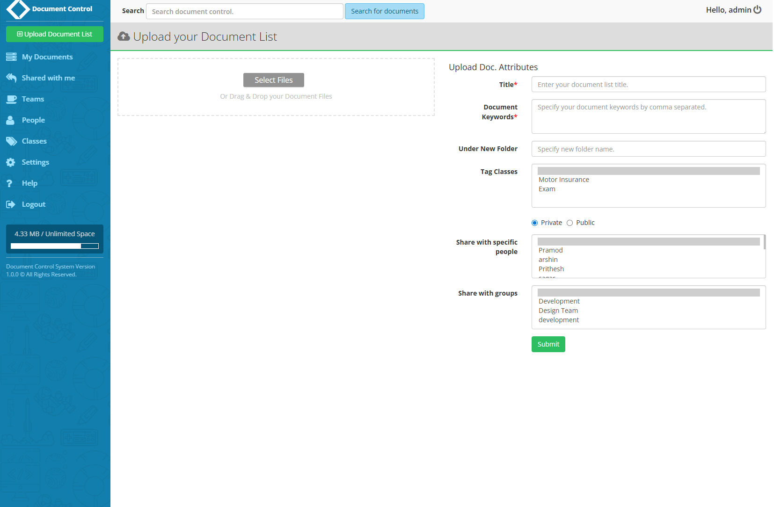
Task: Click the document list title field
Action: click(648, 84)
